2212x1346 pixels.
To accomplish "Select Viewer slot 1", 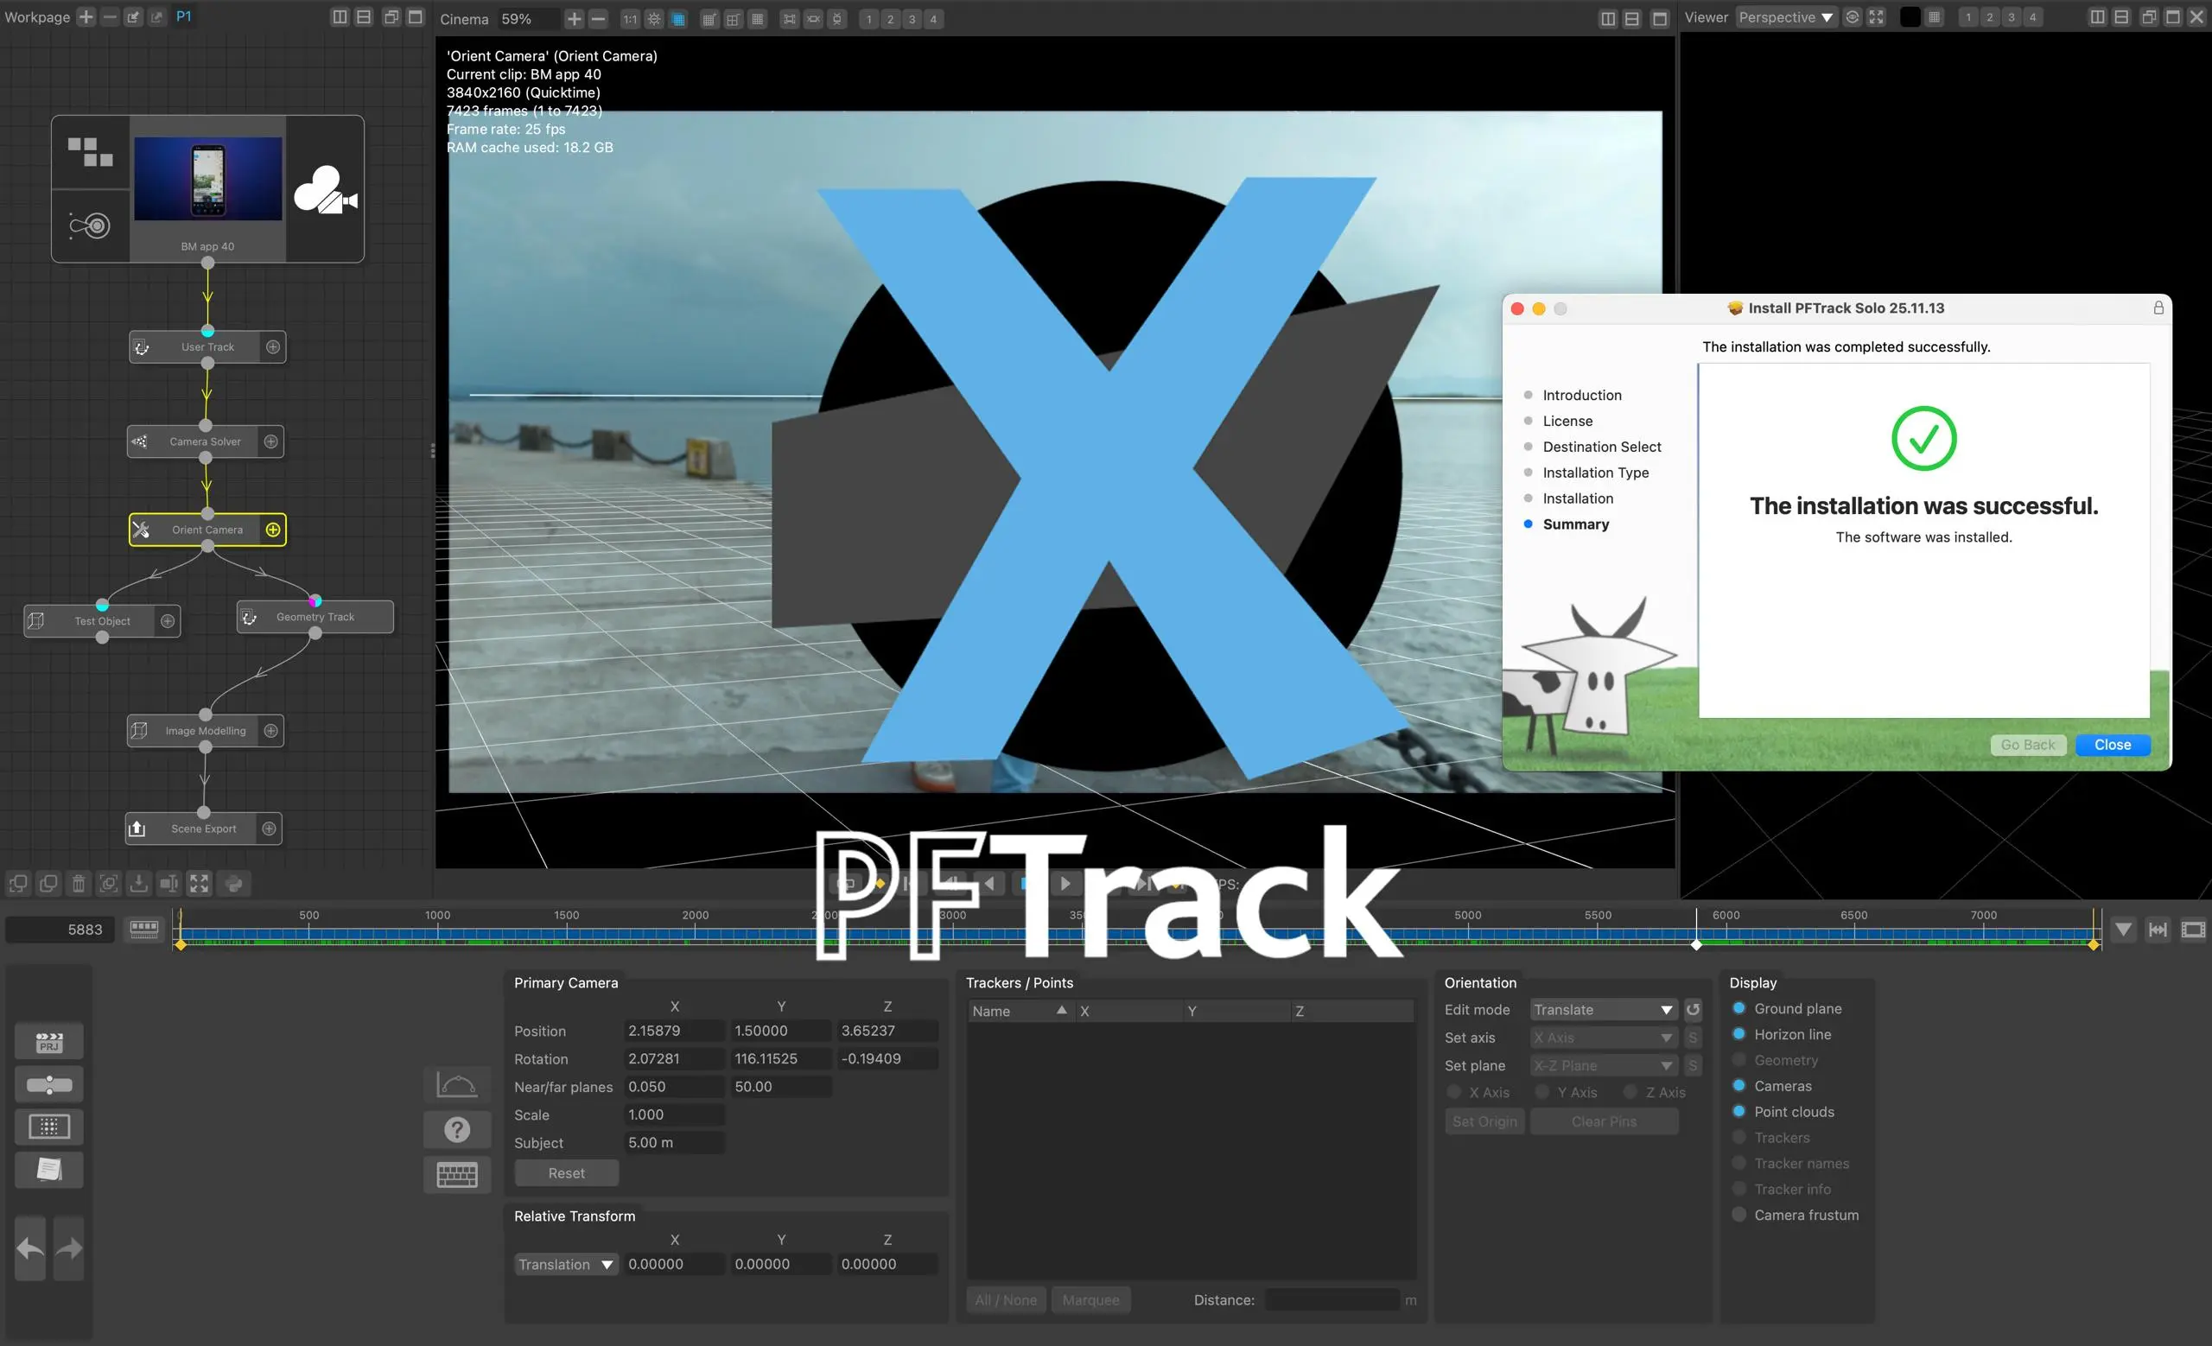I will [1967, 17].
